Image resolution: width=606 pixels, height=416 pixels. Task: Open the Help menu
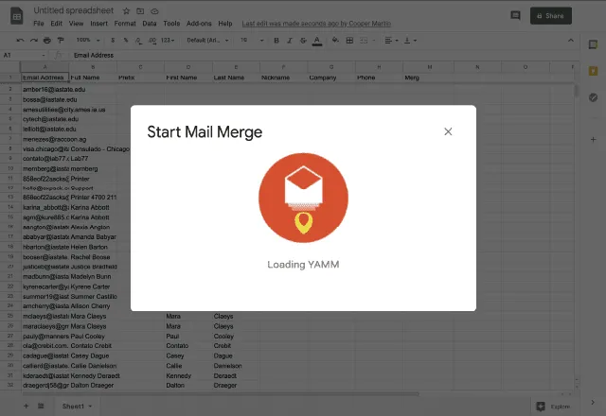[x=225, y=24]
